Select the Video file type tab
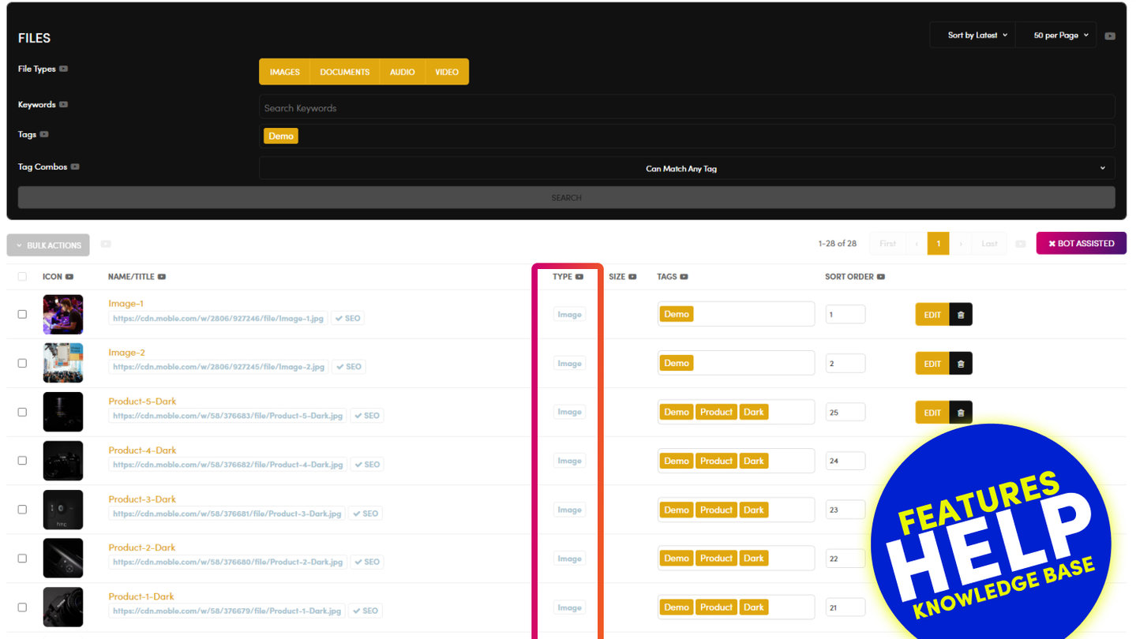Image resolution: width=1136 pixels, height=639 pixels. click(446, 72)
